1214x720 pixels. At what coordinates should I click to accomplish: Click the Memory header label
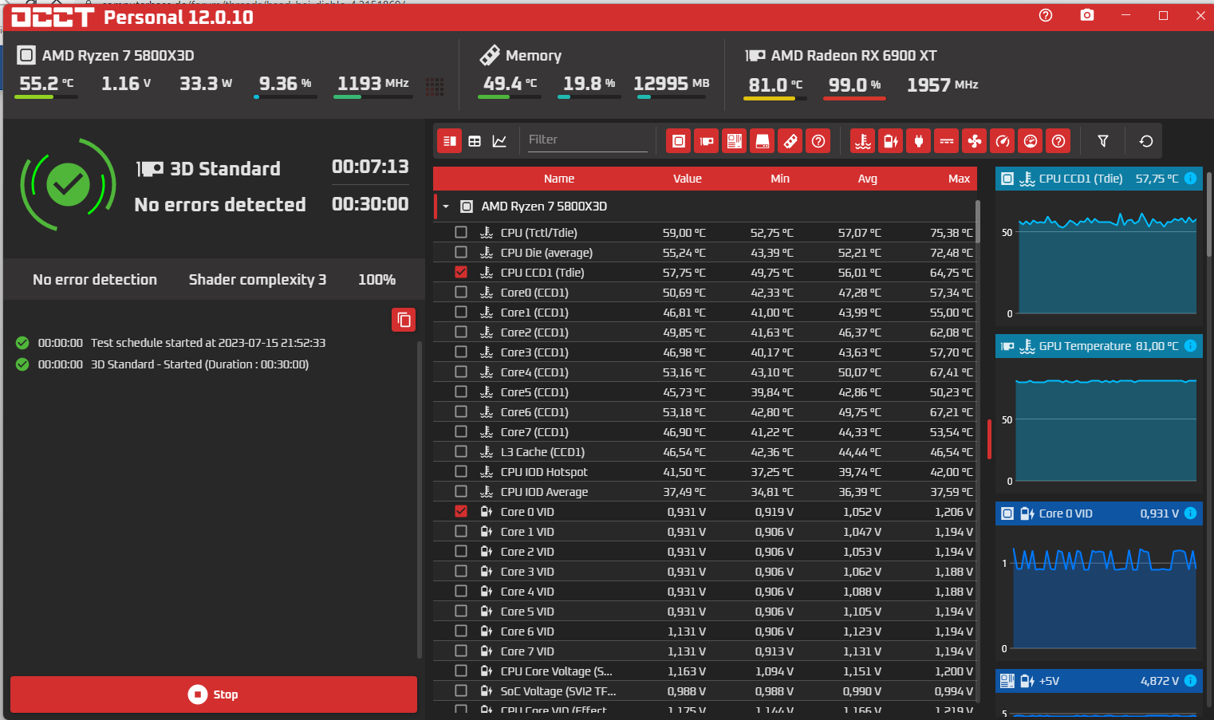[x=534, y=56]
